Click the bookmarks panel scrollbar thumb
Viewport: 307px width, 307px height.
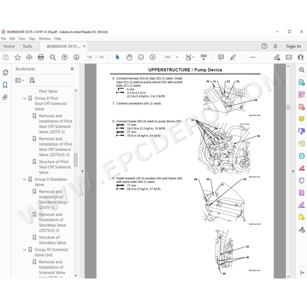[76, 160]
